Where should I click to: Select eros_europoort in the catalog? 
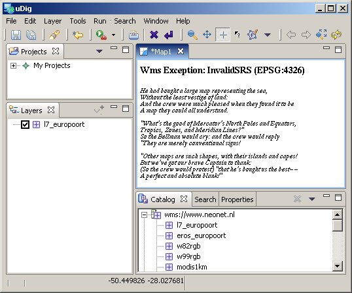point(201,236)
